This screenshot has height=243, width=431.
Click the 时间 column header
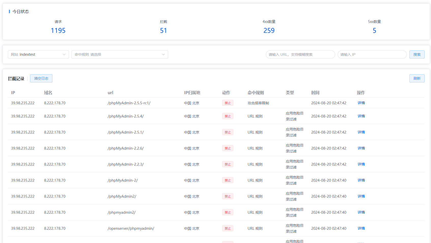pyautogui.click(x=315, y=93)
